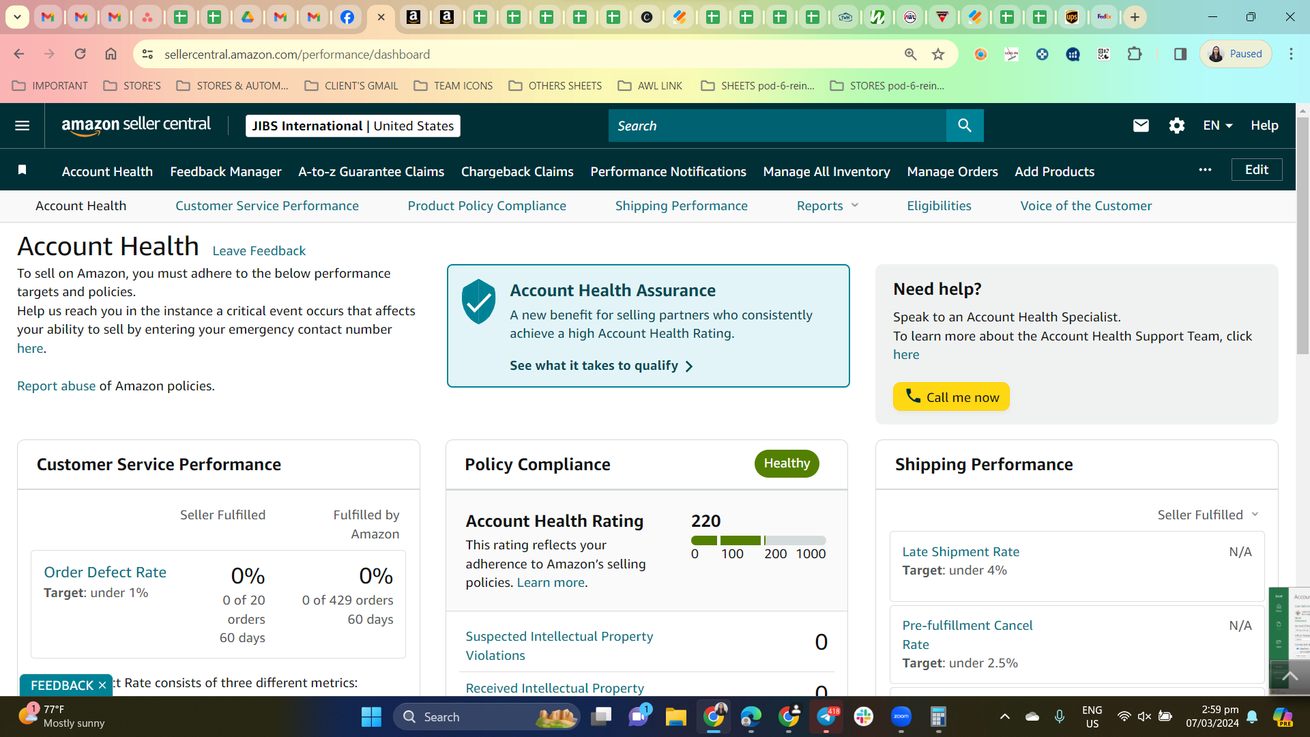Show hidden icons in the system tray
The height and width of the screenshot is (737, 1310).
1004,717
